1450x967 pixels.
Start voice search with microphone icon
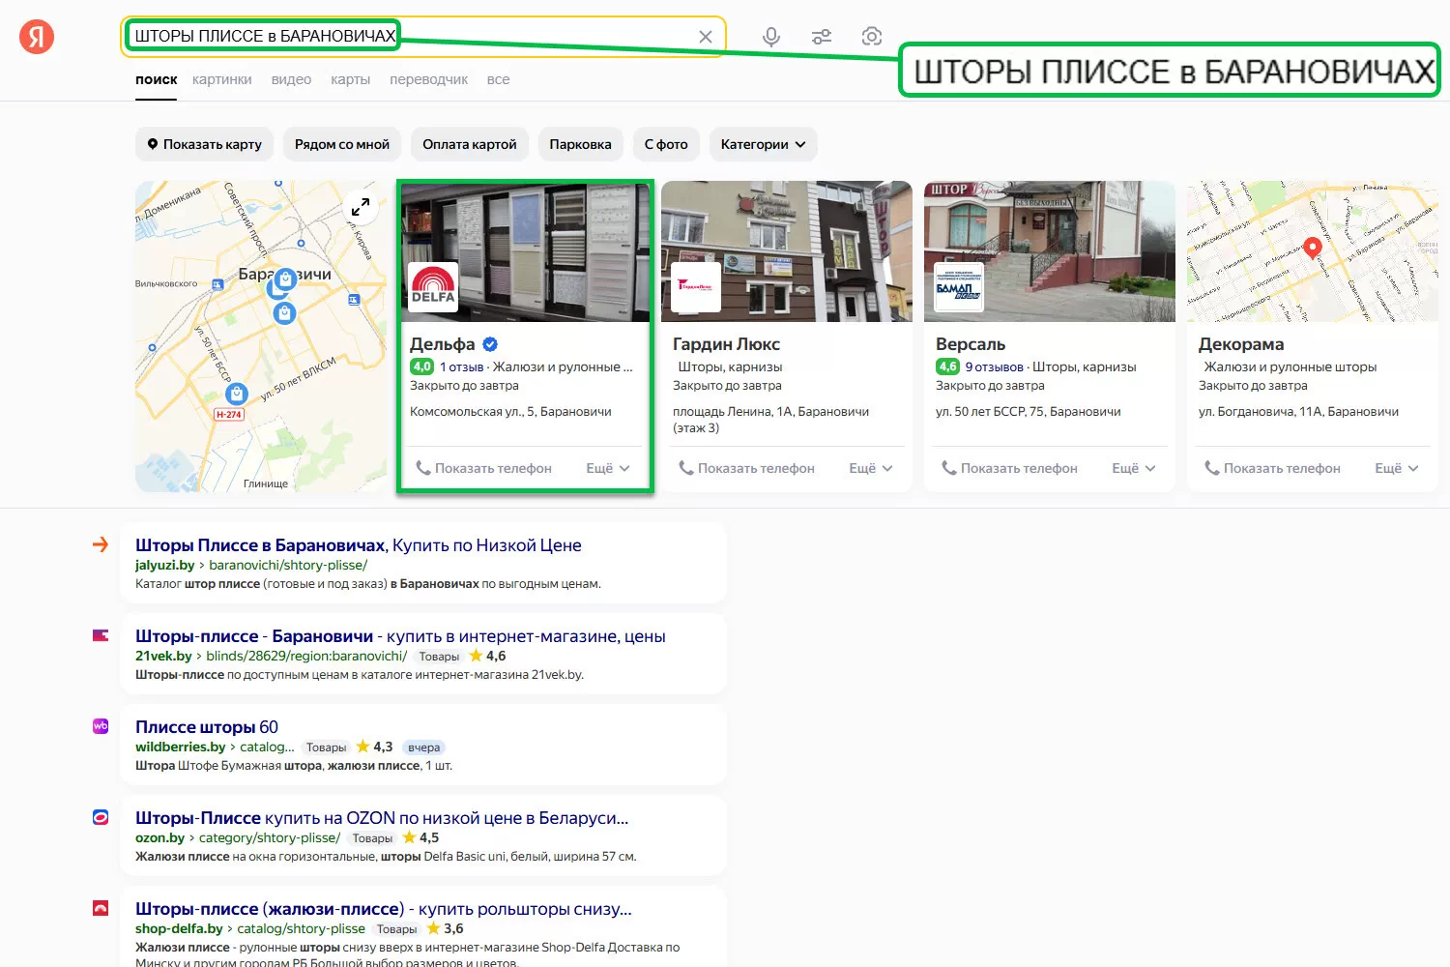click(770, 37)
